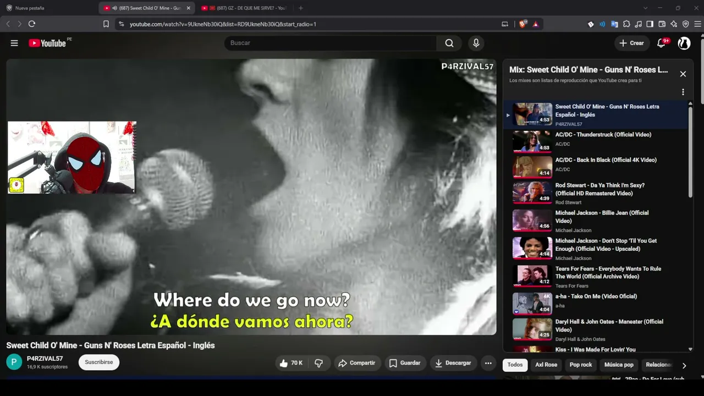Open the P4RZIVAL57 channel avatar
704x396 pixels.
pos(14,362)
